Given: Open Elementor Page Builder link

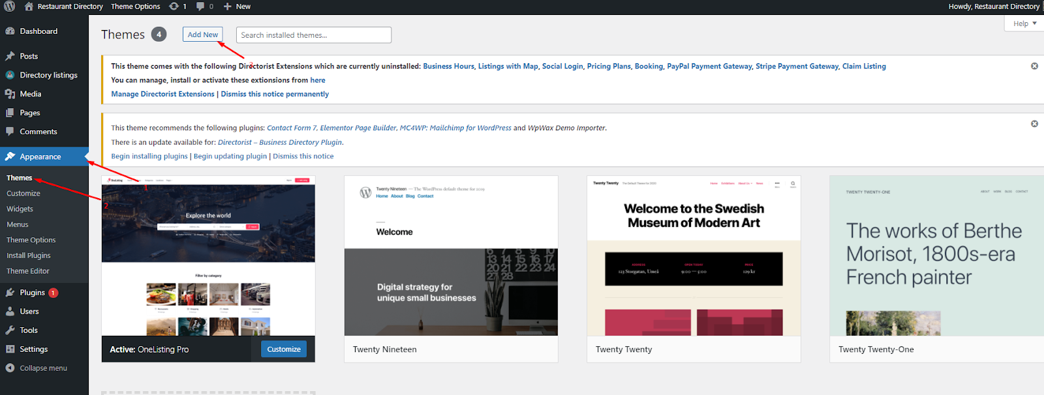Looking at the screenshot, I should click(358, 128).
